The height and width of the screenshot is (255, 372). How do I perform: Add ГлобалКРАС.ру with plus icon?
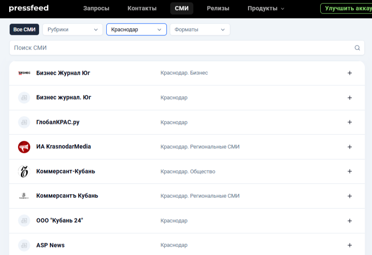click(350, 122)
